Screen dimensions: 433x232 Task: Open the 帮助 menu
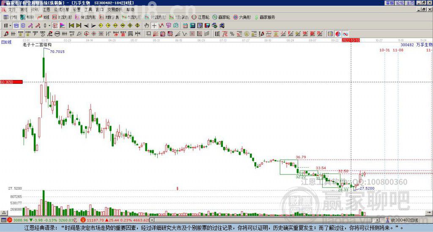tap(130, 10)
